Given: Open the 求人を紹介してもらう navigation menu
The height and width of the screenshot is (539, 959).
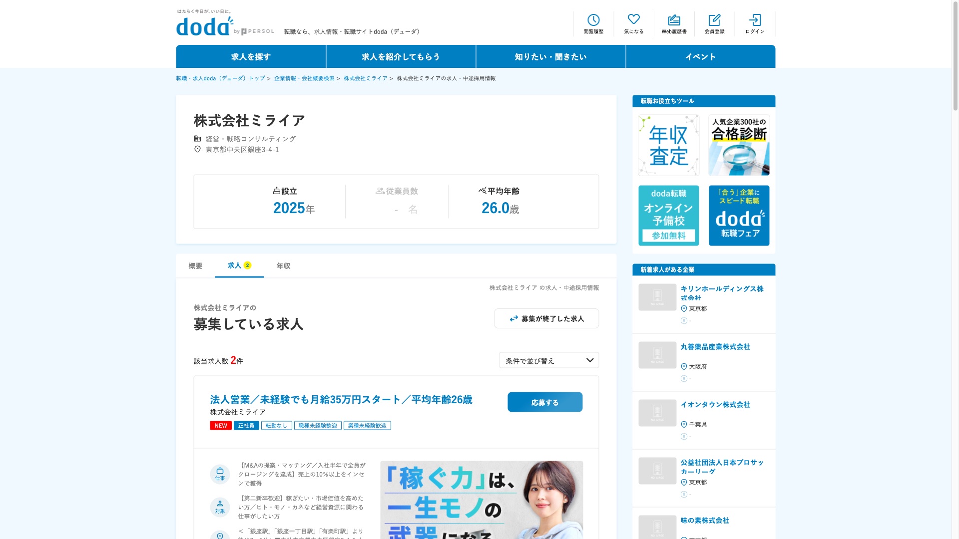Looking at the screenshot, I should pyautogui.click(x=401, y=56).
